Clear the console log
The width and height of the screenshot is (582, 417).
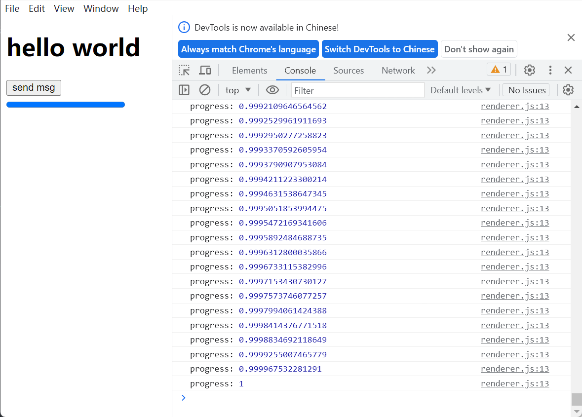205,90
